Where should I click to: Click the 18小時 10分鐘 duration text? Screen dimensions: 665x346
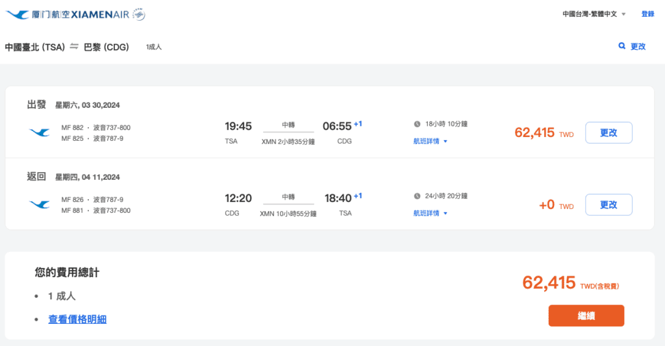[446, 124]
